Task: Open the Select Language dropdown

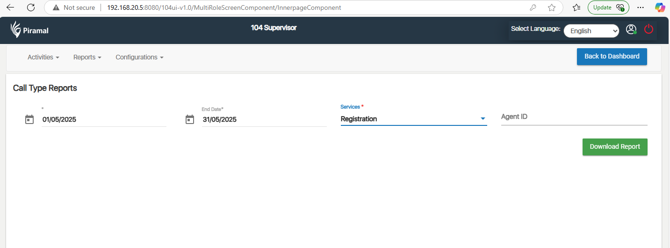Action: (591, 31)
